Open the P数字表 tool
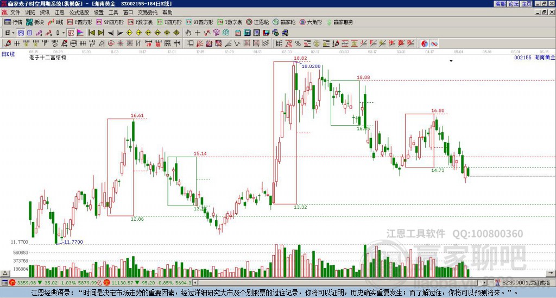This screenshot has width=556, height=298. click(x=140, y=22)
